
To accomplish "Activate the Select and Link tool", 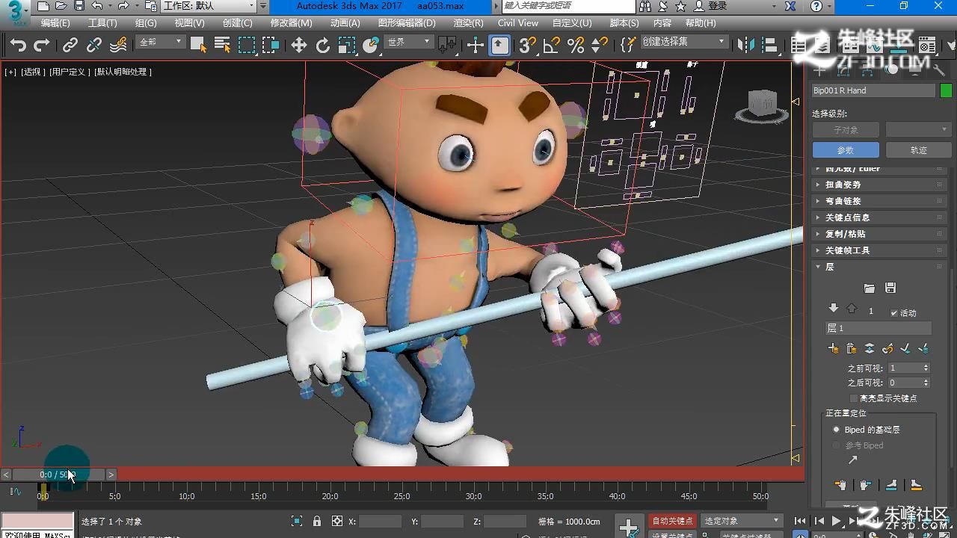I will pyautogui.click(x=70, y=46).
